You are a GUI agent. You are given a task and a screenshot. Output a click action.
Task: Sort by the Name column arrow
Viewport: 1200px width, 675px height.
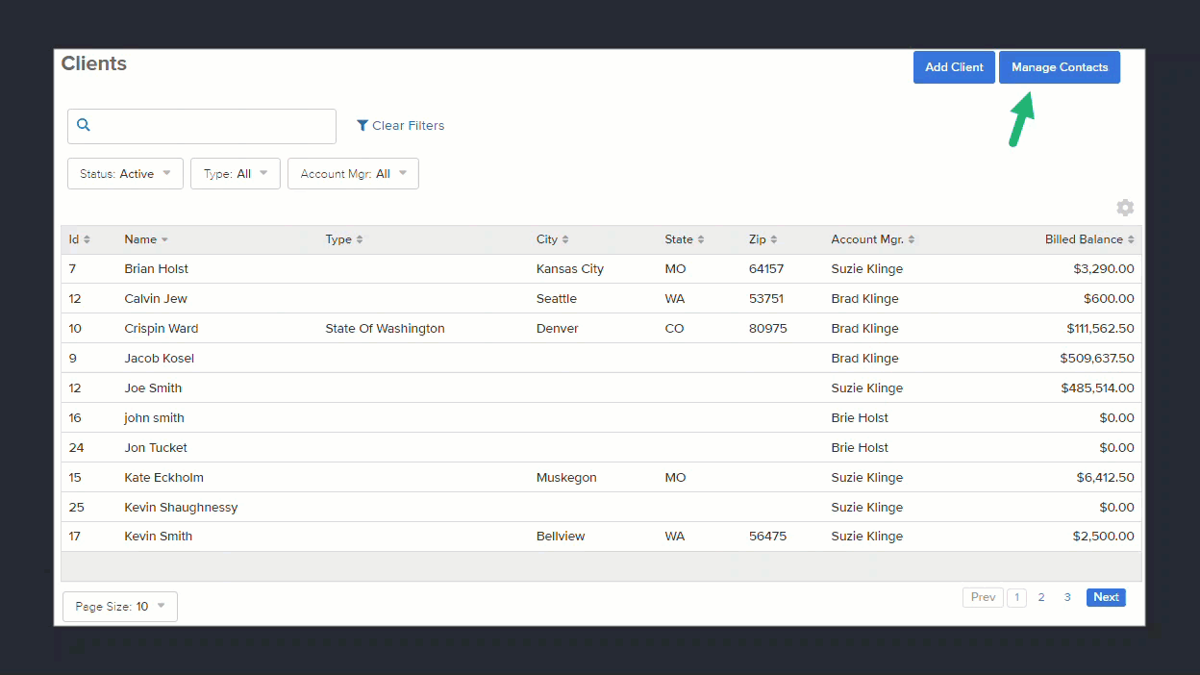[x=164, y=239]
